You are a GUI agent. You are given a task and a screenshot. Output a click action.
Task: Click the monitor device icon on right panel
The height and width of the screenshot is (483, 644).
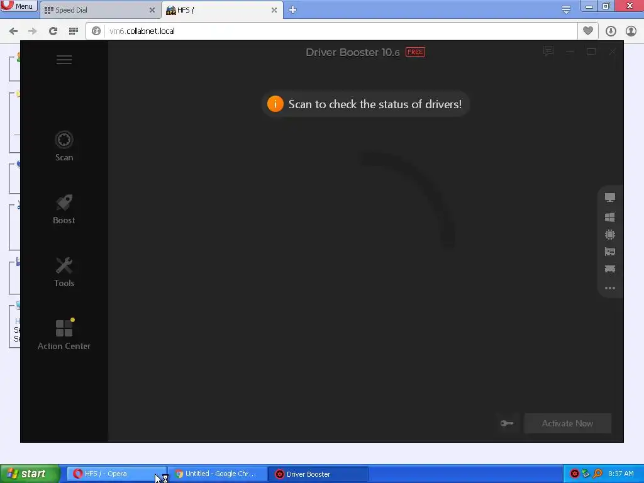pos(610,197)
